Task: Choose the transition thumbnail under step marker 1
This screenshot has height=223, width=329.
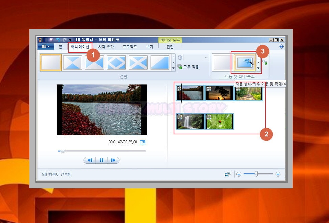Action: tap(94, 63)
